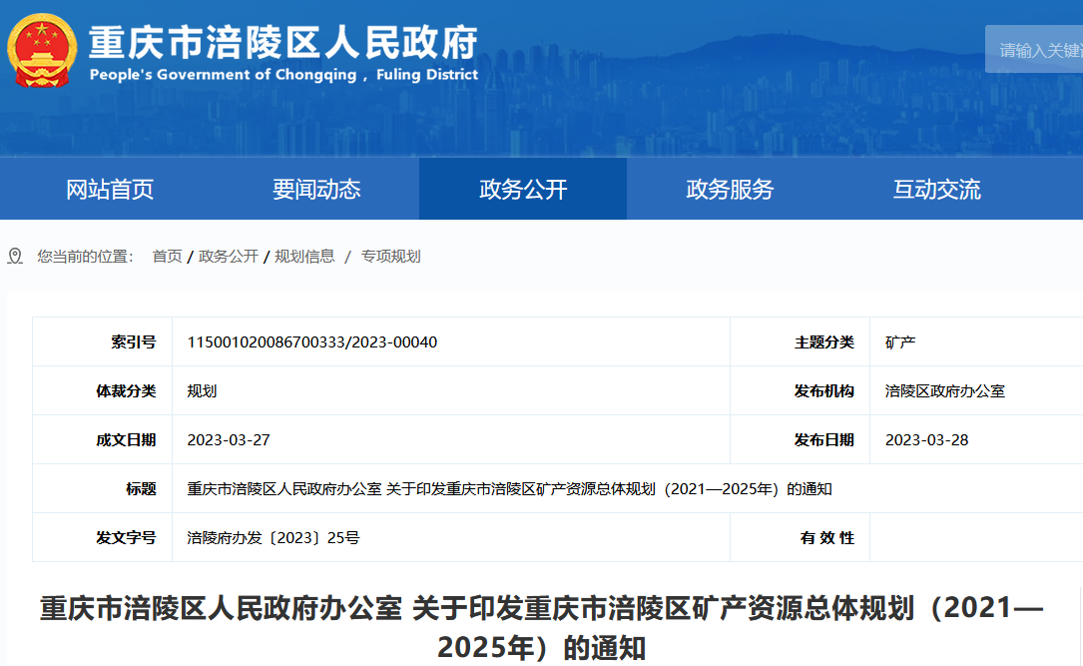
Task: Click the 专项规划 breadcrumb link
Action: [390, 257]
